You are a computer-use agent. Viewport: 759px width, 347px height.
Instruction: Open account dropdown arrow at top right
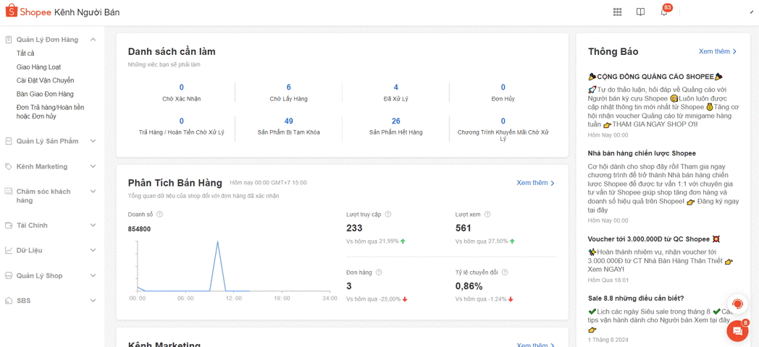[x=750, y=12]
